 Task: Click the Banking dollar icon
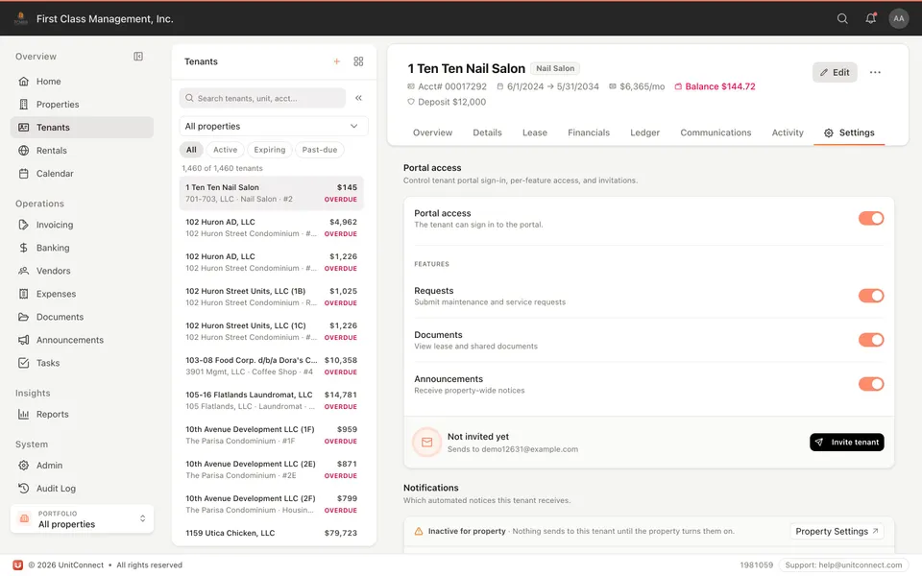point(23,248)
